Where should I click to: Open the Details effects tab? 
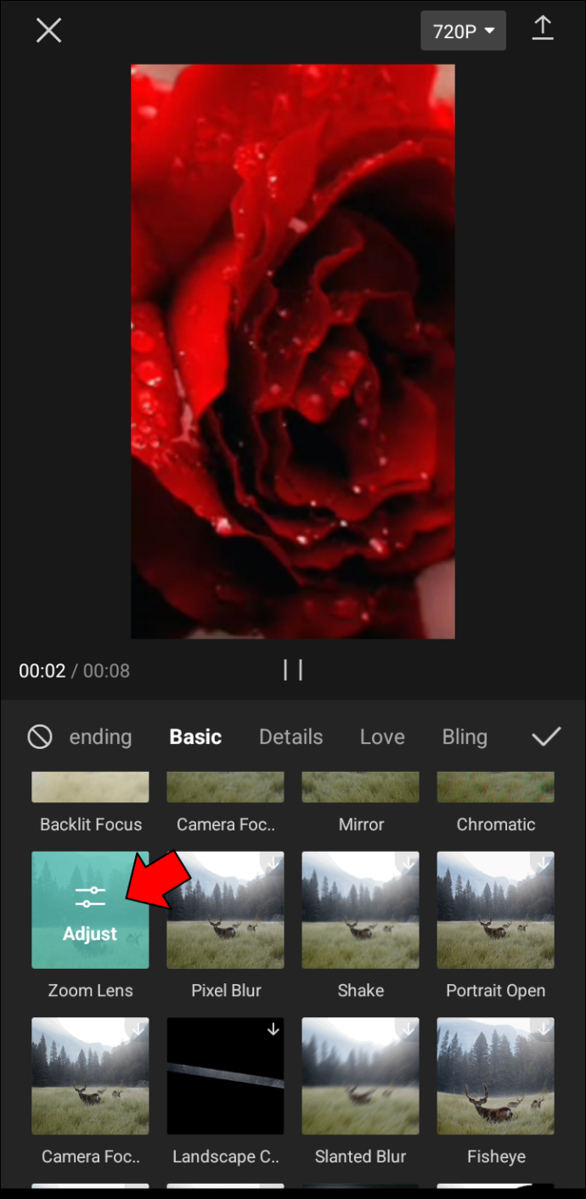click(290, 736)
